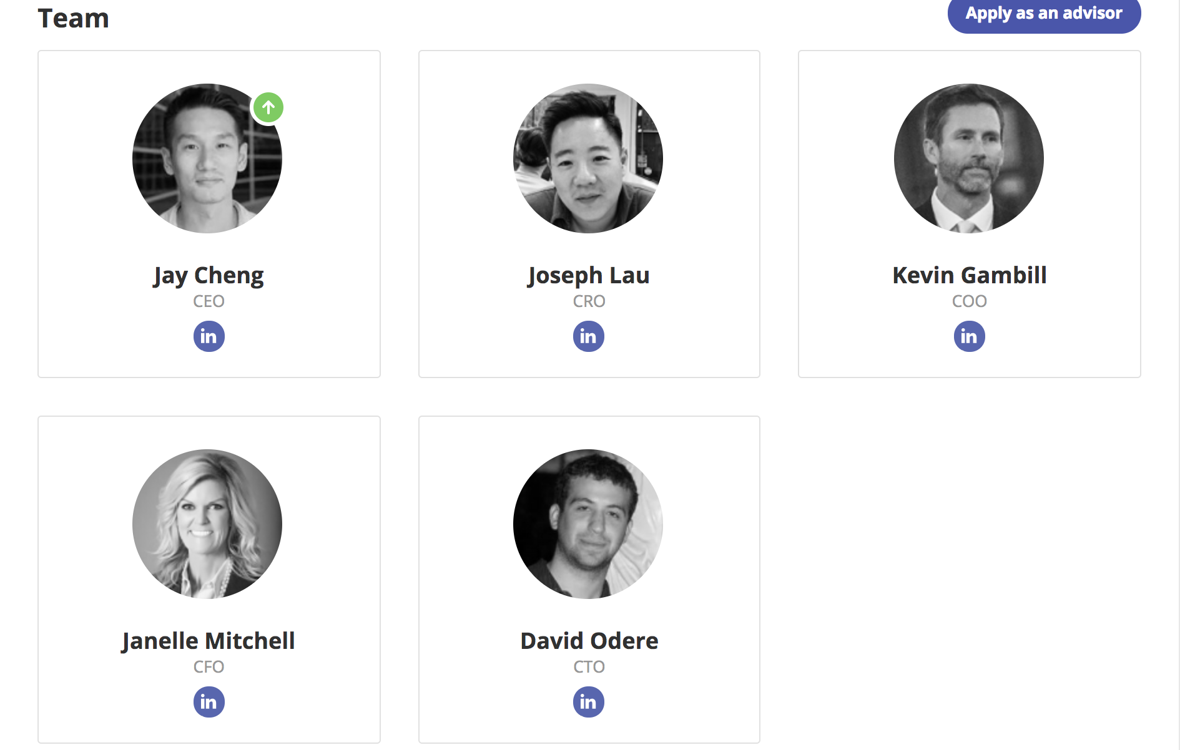Open David Odere's LinkedIn icon
Viewport: 1180px width, 750px height.
588,702
